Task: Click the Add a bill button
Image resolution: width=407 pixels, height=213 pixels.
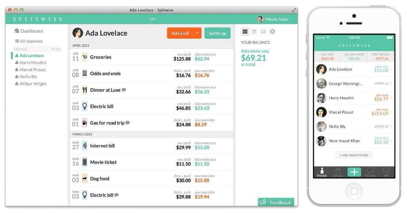Action: [x=180, y=33]
